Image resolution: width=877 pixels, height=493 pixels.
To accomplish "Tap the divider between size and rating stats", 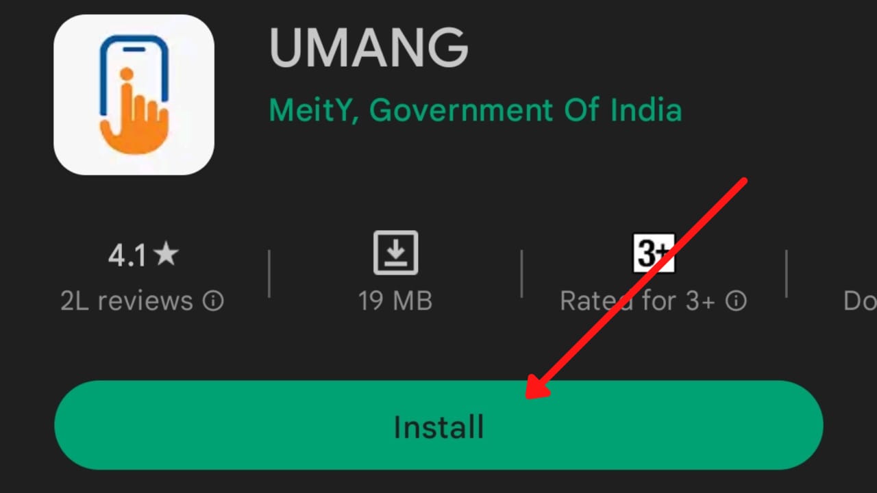I will click(522, 274).
